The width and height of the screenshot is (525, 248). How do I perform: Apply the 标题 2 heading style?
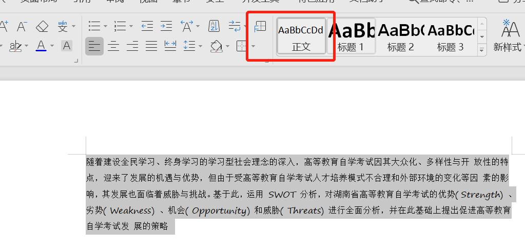pyautogui.click(x=400, y=36)
